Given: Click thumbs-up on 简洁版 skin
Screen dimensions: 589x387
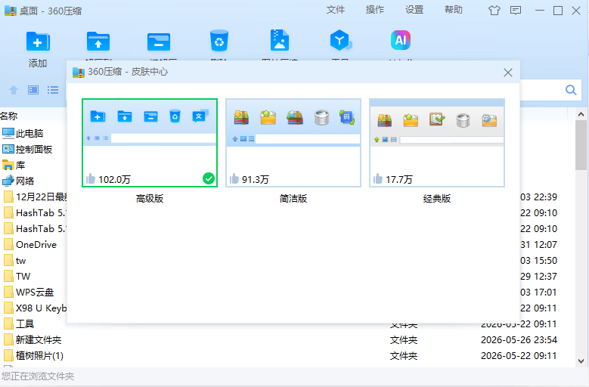Looking at the screenshot, I should point(234,179).
